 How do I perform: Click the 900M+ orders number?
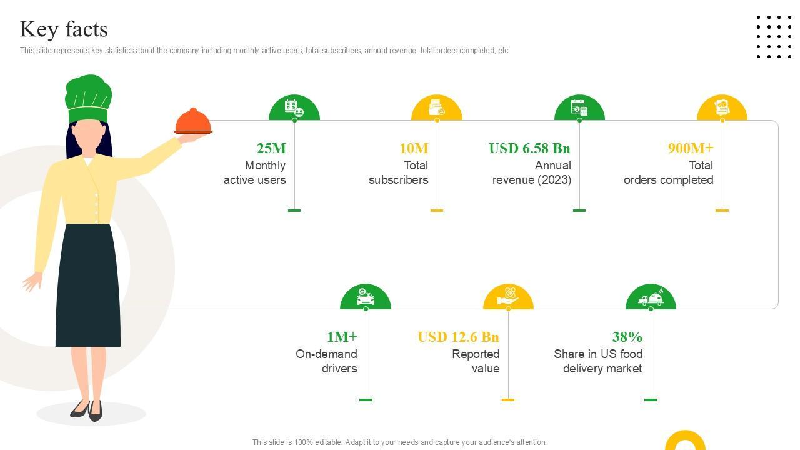[690, 148]
